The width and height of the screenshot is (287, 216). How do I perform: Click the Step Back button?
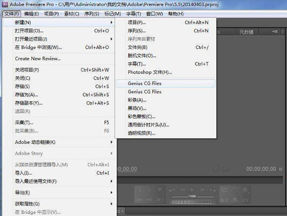[x=182, y=190]
